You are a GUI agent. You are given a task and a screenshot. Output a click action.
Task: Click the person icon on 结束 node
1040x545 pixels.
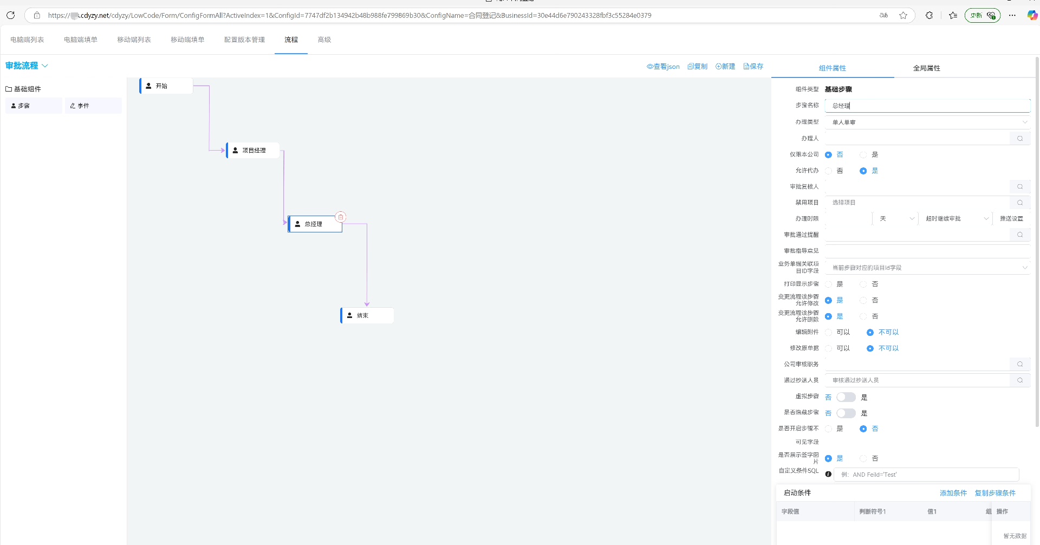coord(349,315)
